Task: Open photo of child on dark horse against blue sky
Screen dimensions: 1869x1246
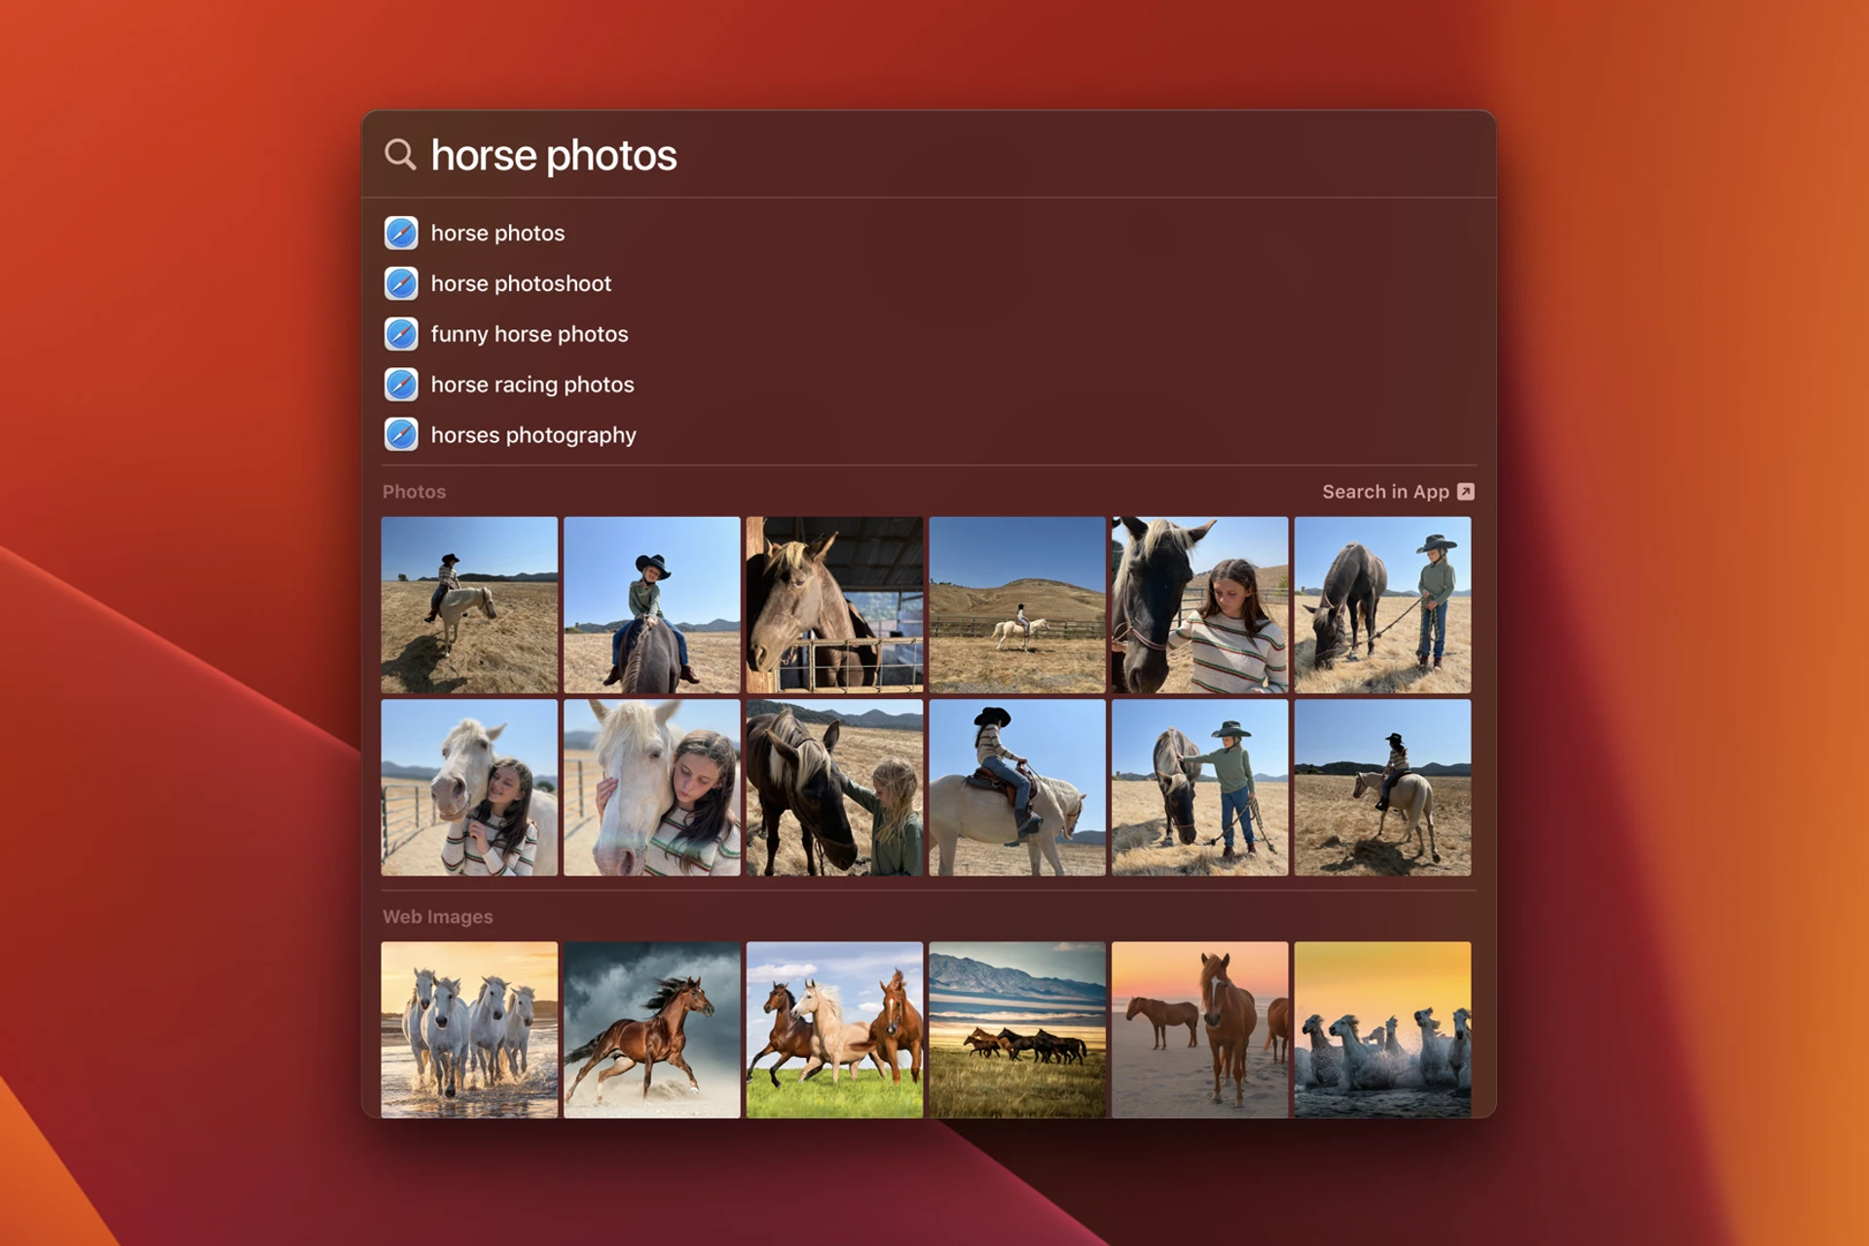Action: 652,605
